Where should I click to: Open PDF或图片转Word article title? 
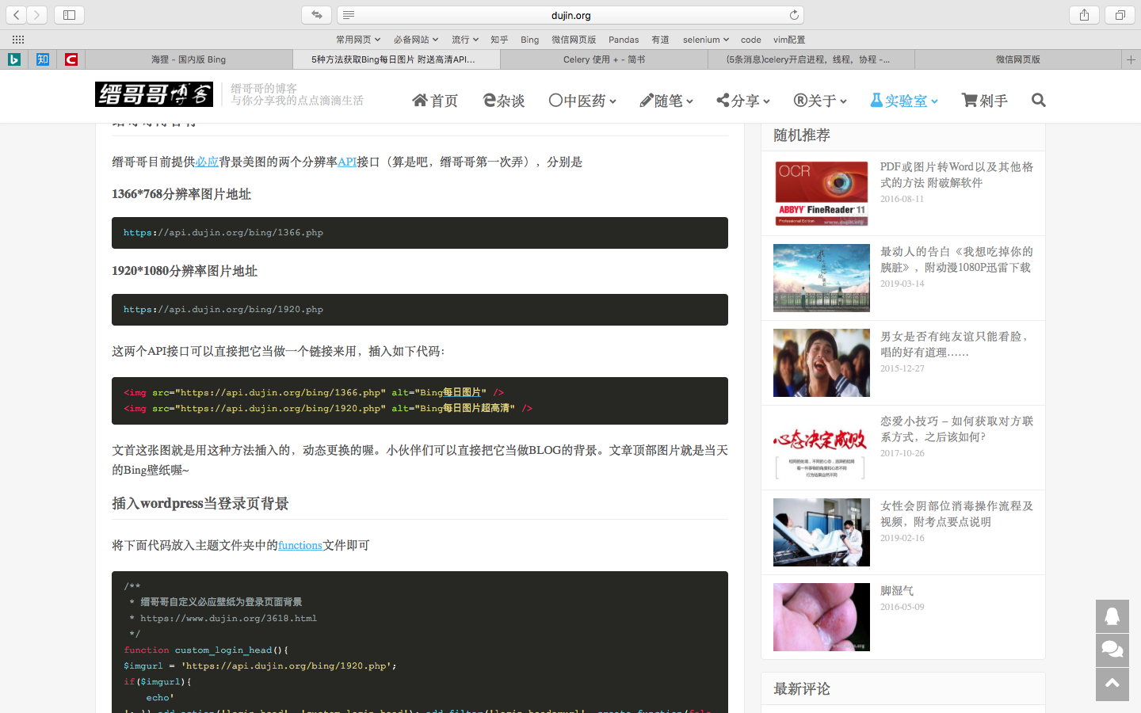pos(956,174)
